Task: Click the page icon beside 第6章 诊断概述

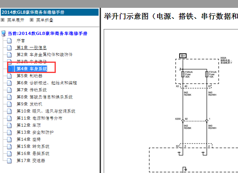Action: (x=9, y=83)
